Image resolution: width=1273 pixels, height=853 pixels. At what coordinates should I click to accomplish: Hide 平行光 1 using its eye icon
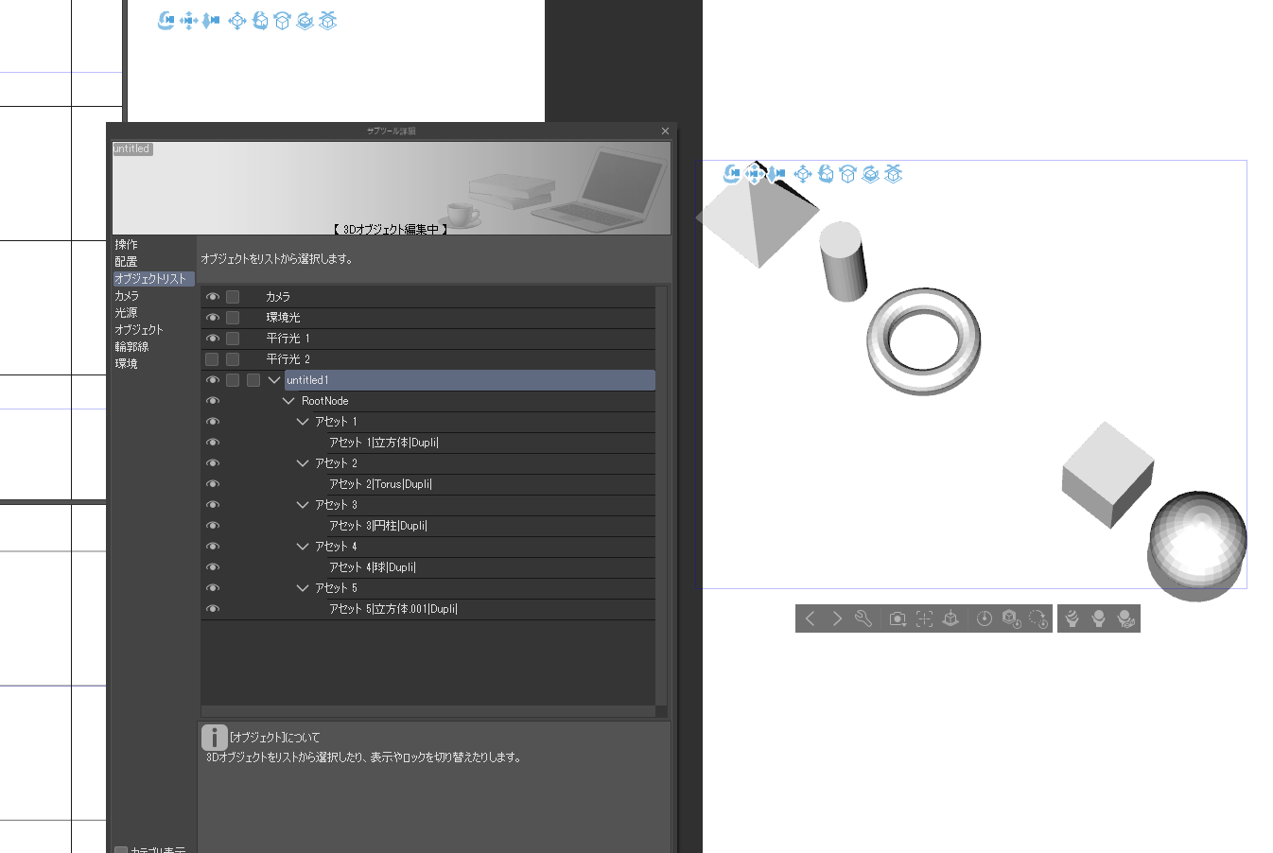(x=212, y=339)
